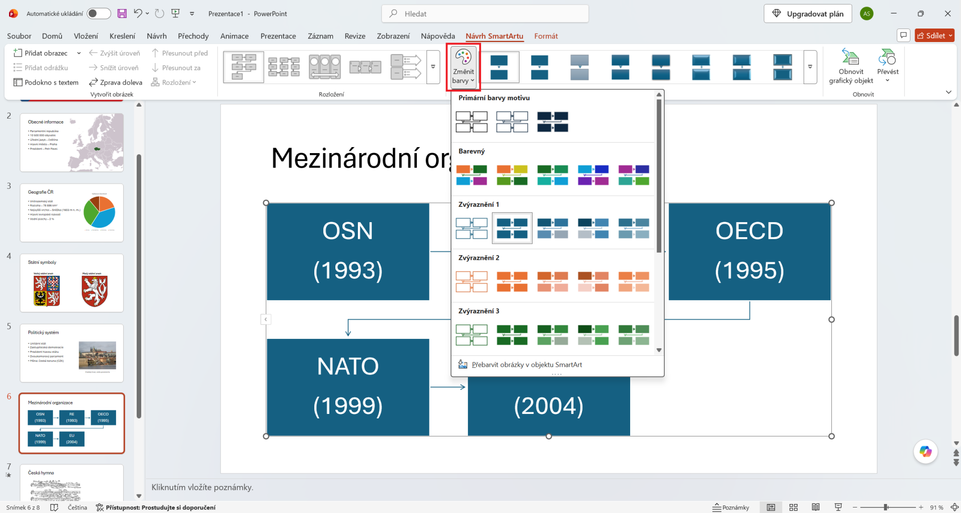Choose first Barevný color scheme
This screenshot has height=513, width=961.
tap(471, 175)
